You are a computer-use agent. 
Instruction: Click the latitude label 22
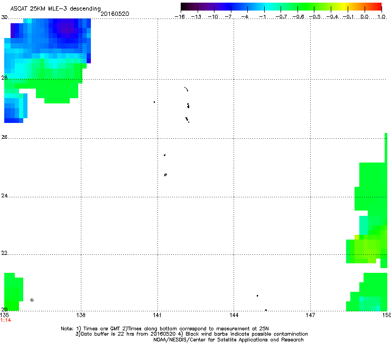point(4,253)
